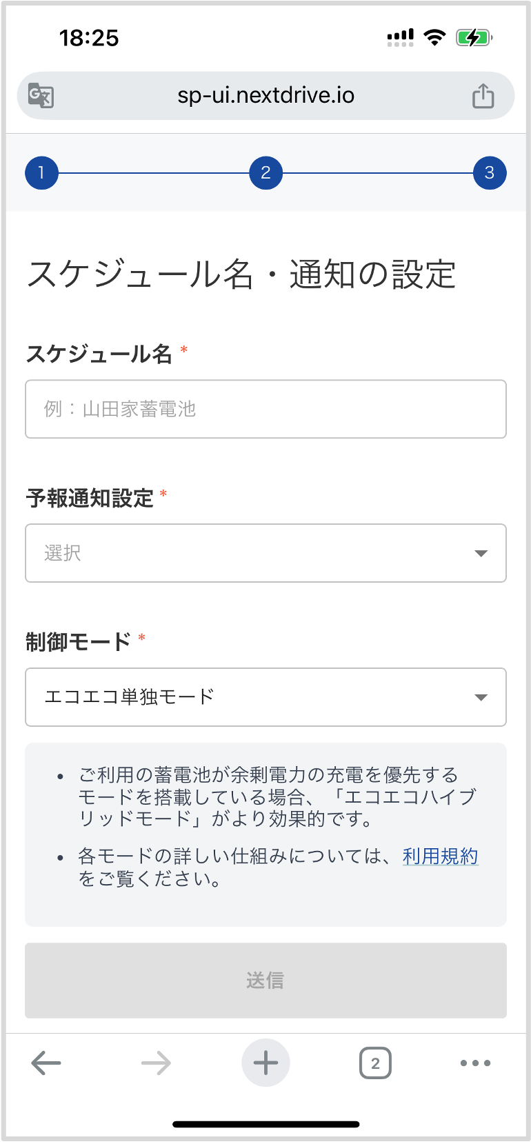531x1144 pixels.
Task: Open the 予報通知設定 selection dropdown
Action: pos(265,553)
